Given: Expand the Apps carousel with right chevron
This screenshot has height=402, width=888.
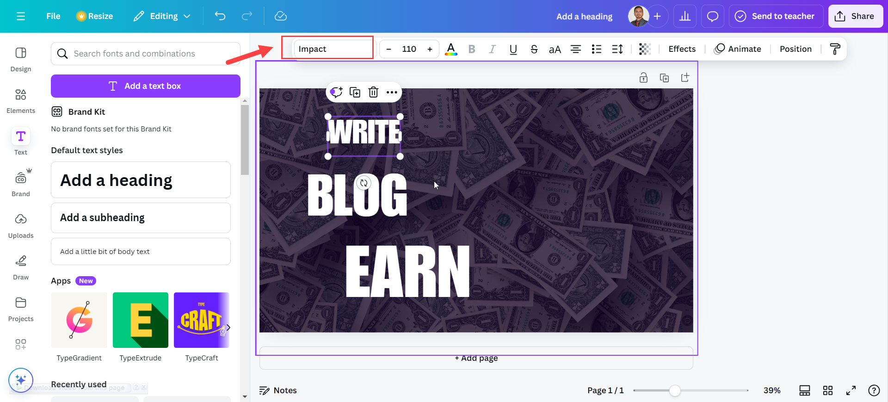Looking at the screenshot, I should click(x=228, y=328).
